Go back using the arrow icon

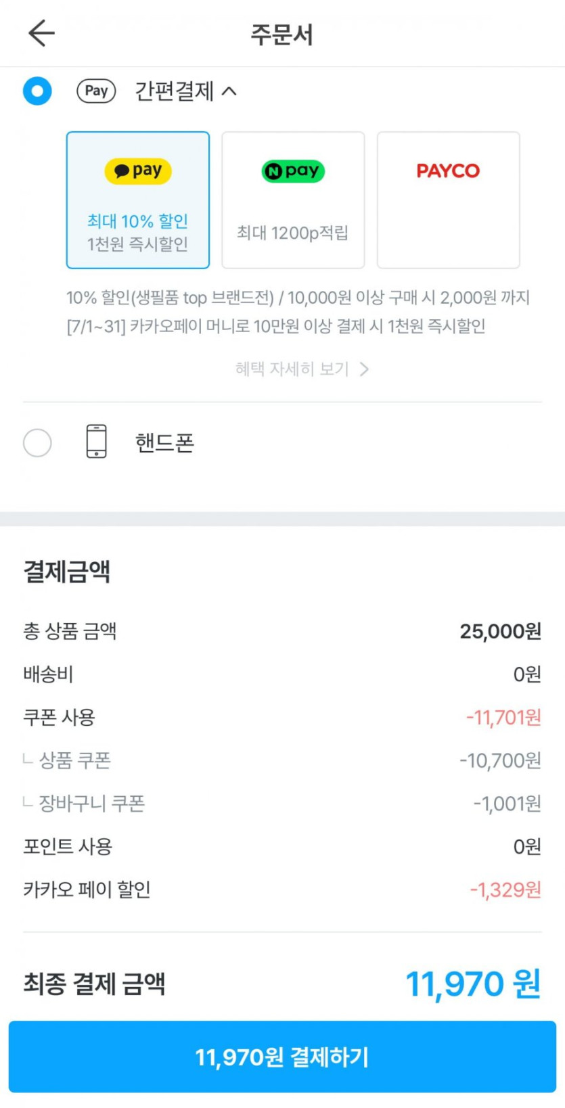(x=41, y=33)
